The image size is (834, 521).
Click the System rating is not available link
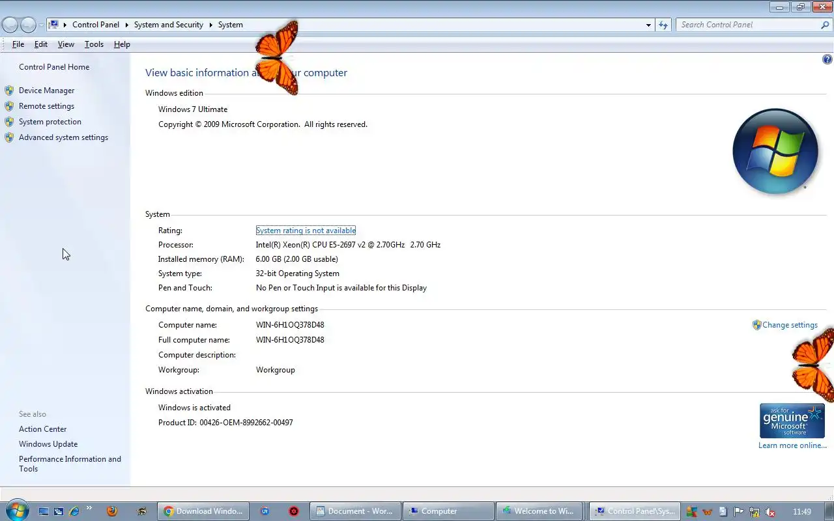(x=306, y=231)
